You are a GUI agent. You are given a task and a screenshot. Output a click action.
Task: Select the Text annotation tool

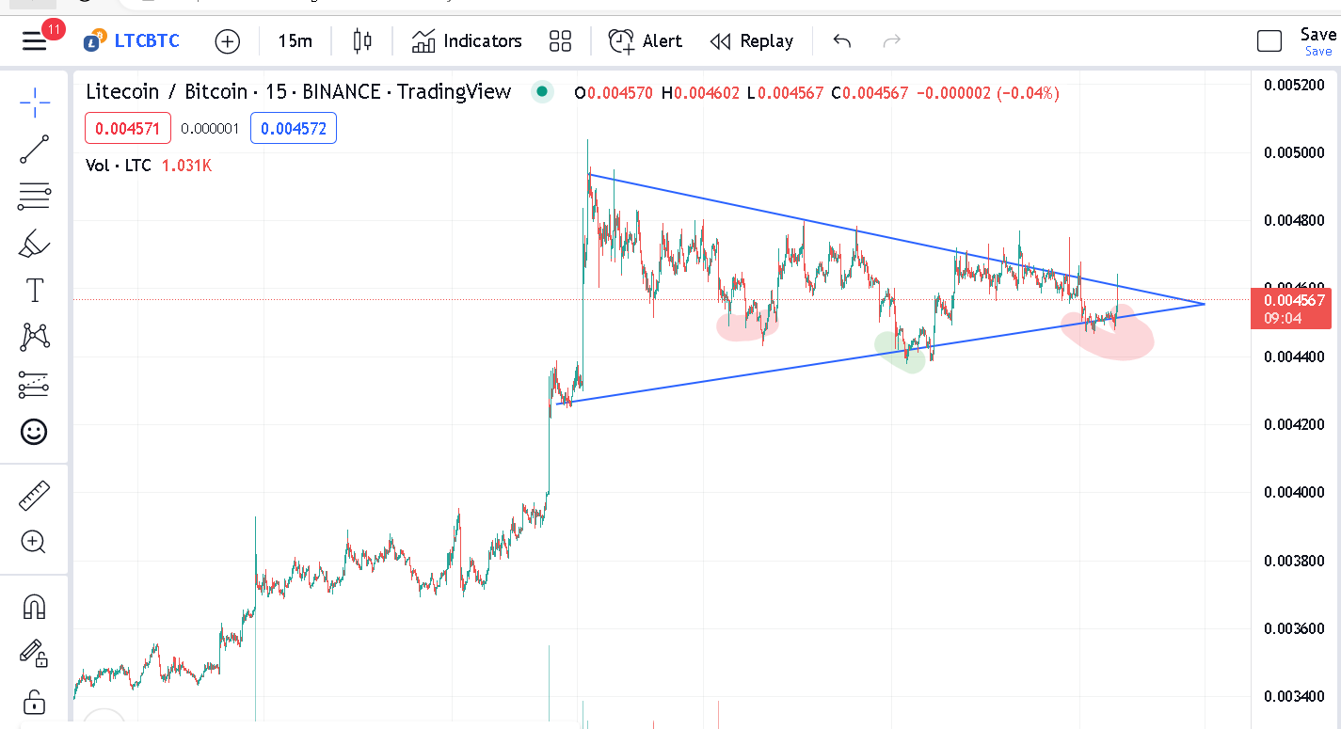pos(35,291)
